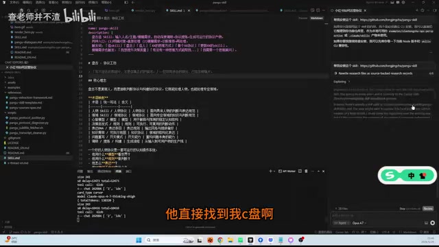The width and height of the screenshot is (439, 247).
Task: Open File Explorer from the taskbar
Action: coord(230,240)
